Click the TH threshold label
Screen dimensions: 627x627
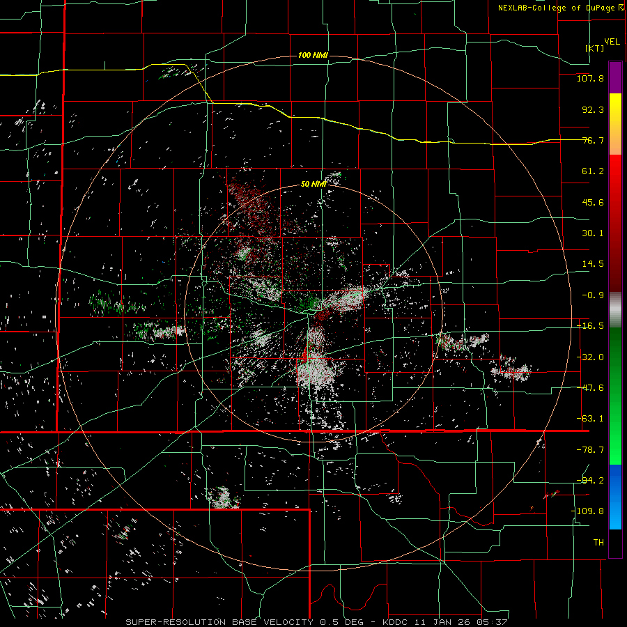pyautogui.click(x=598, y=542)
